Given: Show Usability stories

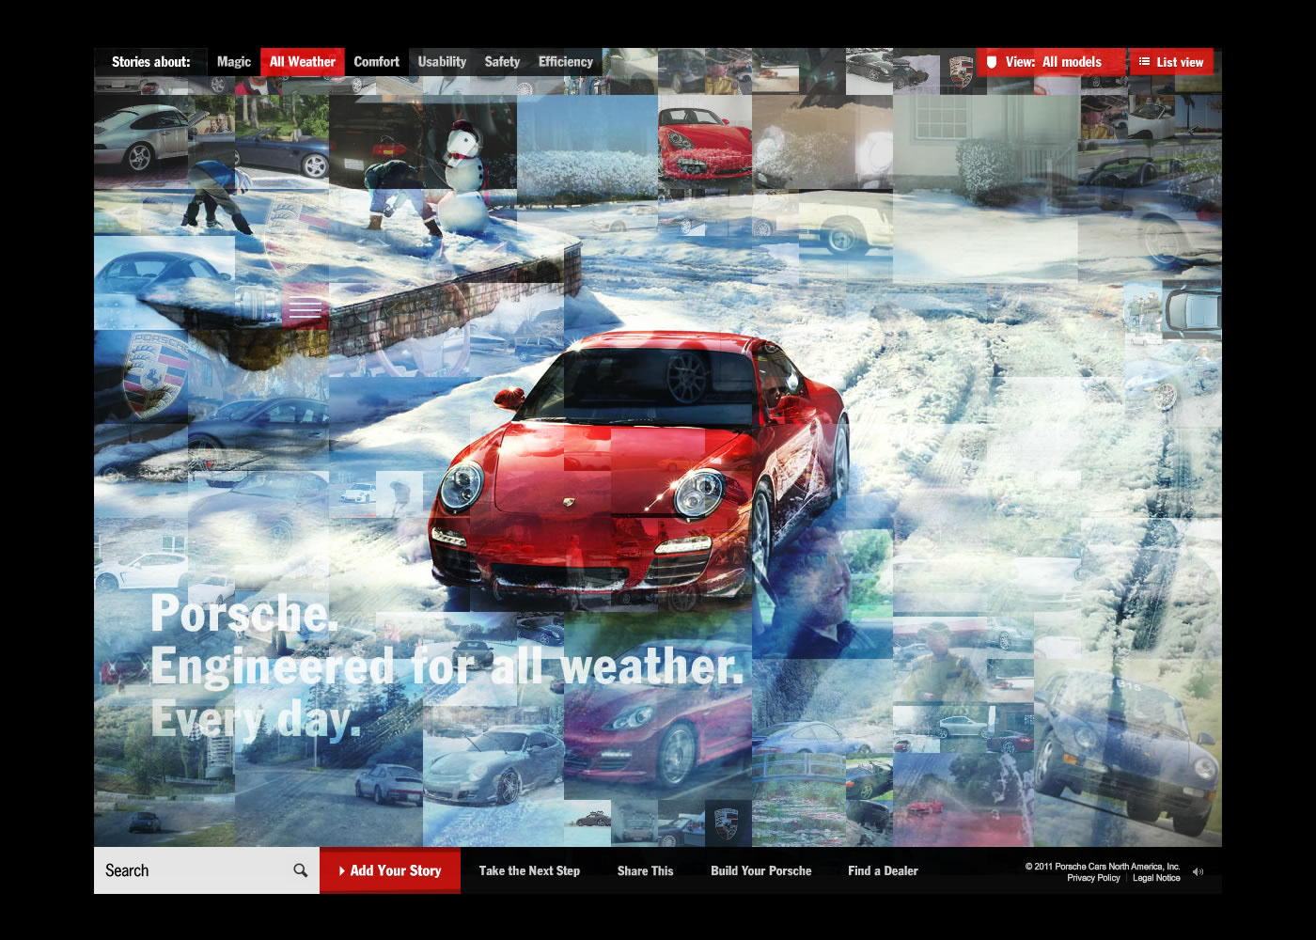Looking at the screenshot, I should pos(442,62).
